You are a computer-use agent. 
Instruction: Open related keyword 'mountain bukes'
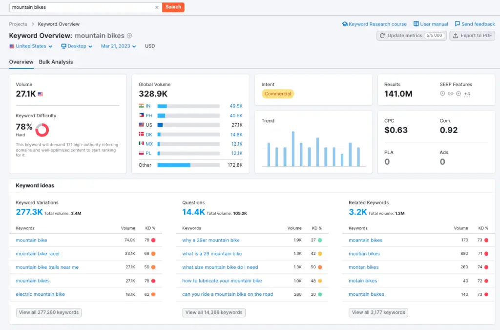pos(366,294)
